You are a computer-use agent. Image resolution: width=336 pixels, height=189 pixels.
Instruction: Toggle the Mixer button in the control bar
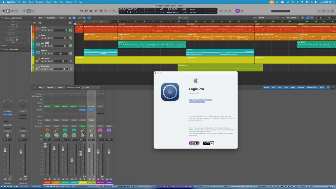tap(29, 11)
